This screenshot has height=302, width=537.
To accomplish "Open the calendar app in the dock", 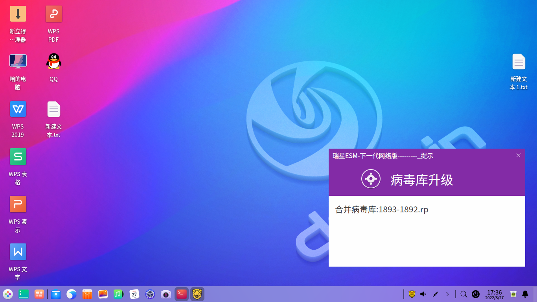I will coord(134,294).
